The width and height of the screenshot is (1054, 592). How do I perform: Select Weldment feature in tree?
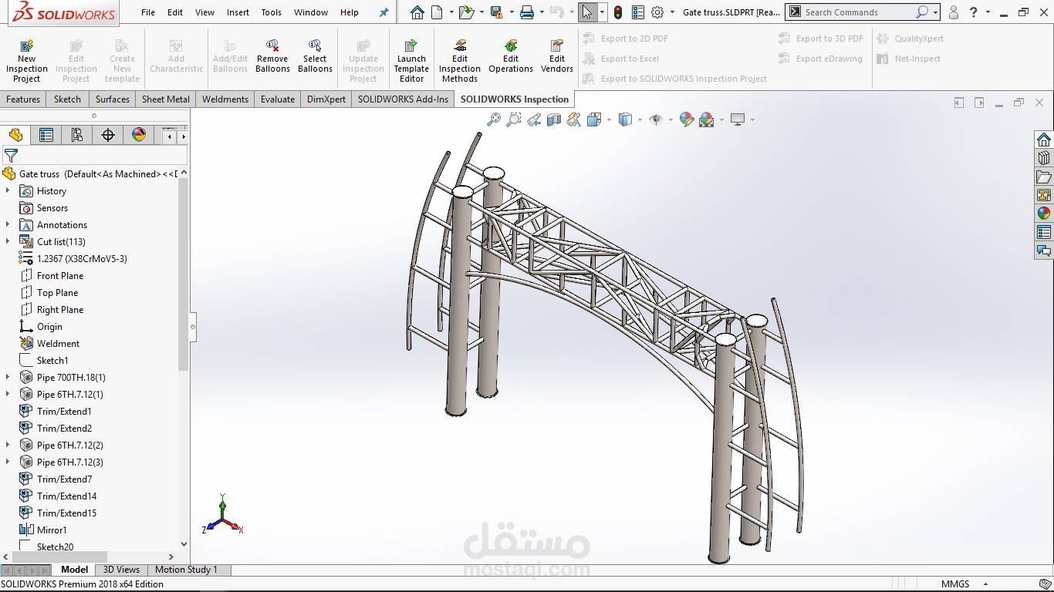click(58, 344)
